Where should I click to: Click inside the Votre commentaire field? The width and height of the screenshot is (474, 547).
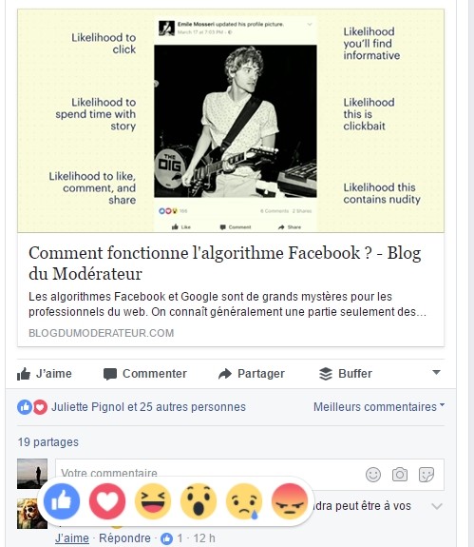pyautogui.click(x=209, y=474)
